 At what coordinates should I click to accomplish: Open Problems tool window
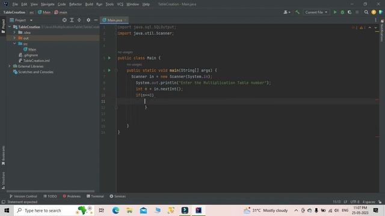click(x=72, y=196)
